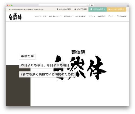The image size is (135, 114).
Task: Open the お問合せ nav item
Action: tap(102, 16)
